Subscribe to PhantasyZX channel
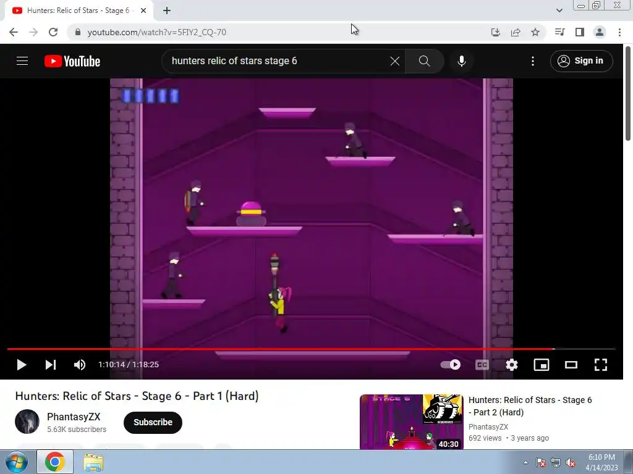 [x=153, y=422]
